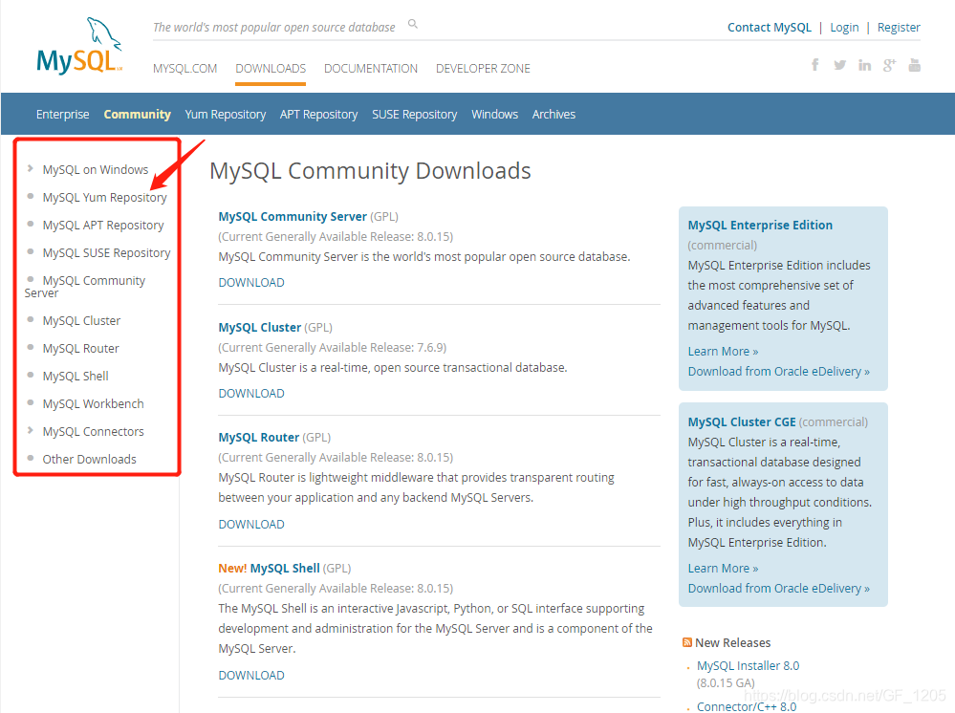This screenshot has height=713, width=955.
Task: Select Community in blue nav bar
Action: coord(137,115)
